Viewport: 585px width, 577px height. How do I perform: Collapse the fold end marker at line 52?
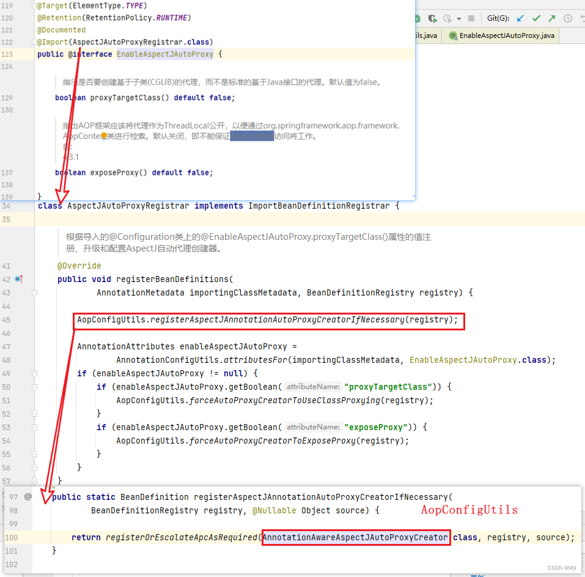pyautogui.click(x=34, y=414)
